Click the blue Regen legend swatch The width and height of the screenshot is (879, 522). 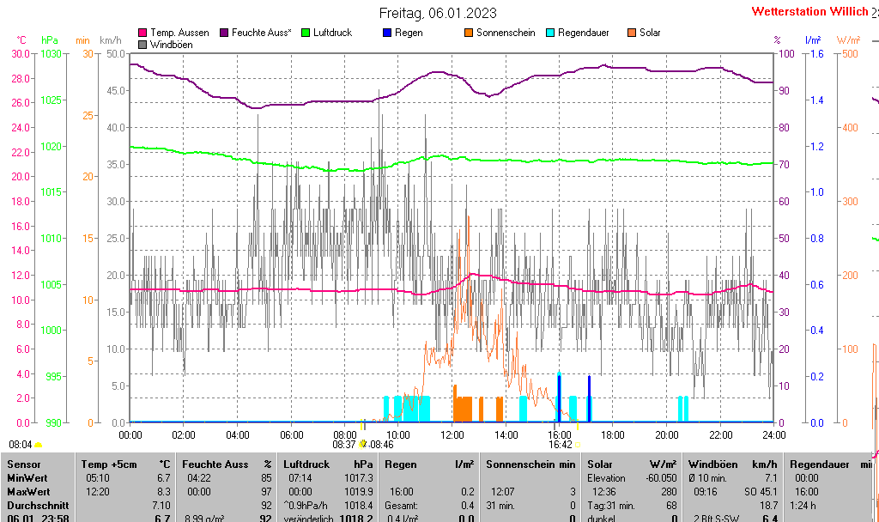[387, 33]
